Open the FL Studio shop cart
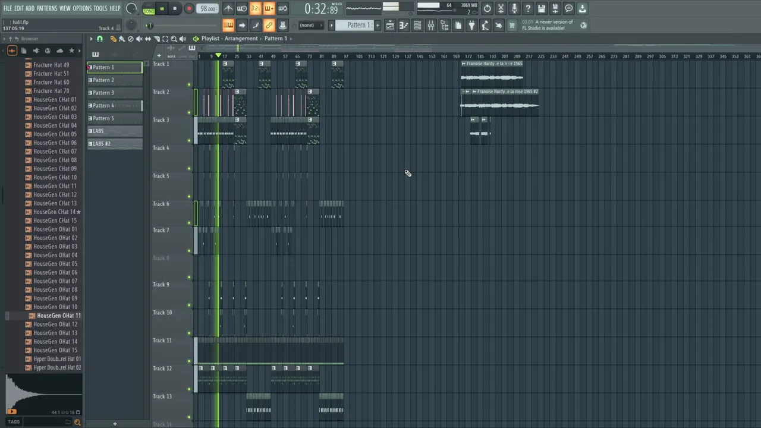Image resolution: width=761 pixels, height=428 pixels. (512, 25)
